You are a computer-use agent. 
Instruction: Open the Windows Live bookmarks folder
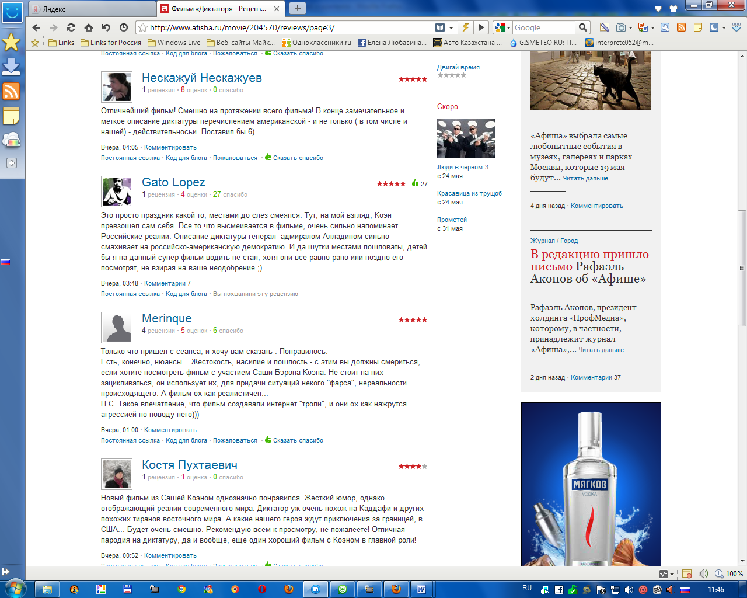point(174,43)
